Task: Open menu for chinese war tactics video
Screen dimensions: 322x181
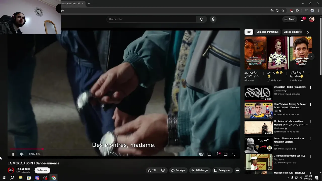Action: (x=310, y=139)
